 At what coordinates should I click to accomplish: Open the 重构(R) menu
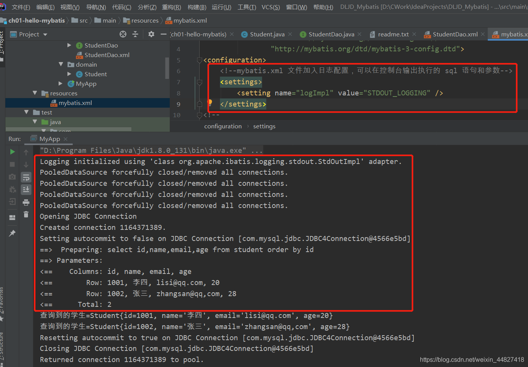tap(172, 7)
